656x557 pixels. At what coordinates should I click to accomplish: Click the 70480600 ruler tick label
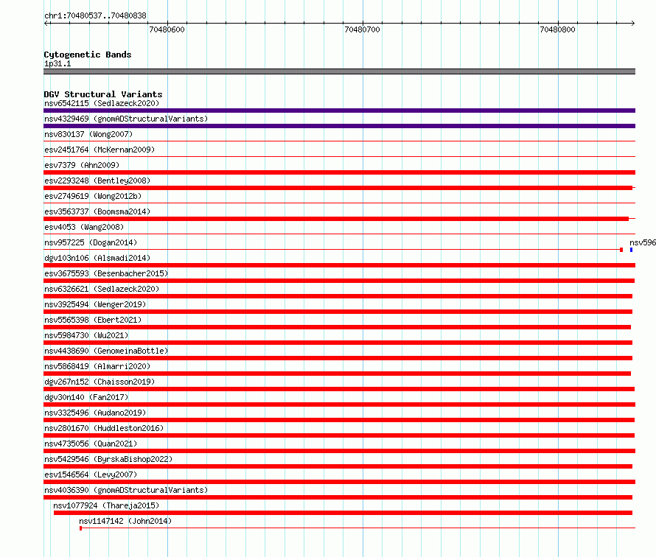point(167,29)
